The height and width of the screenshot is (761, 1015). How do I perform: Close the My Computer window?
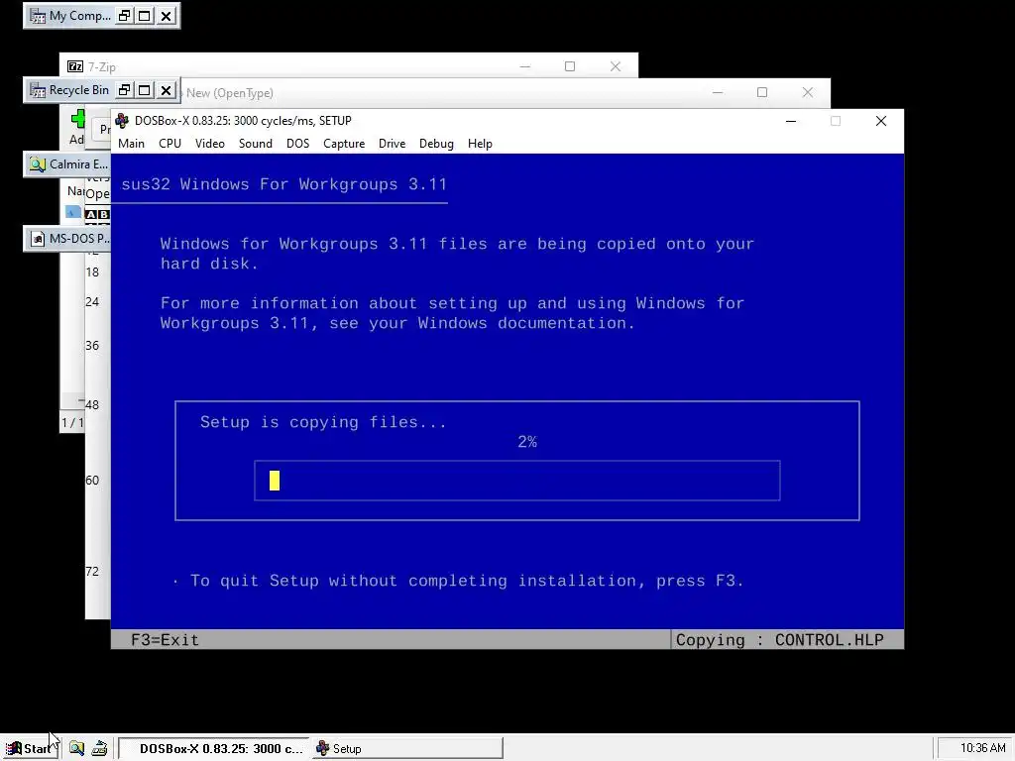coord(167,16)
